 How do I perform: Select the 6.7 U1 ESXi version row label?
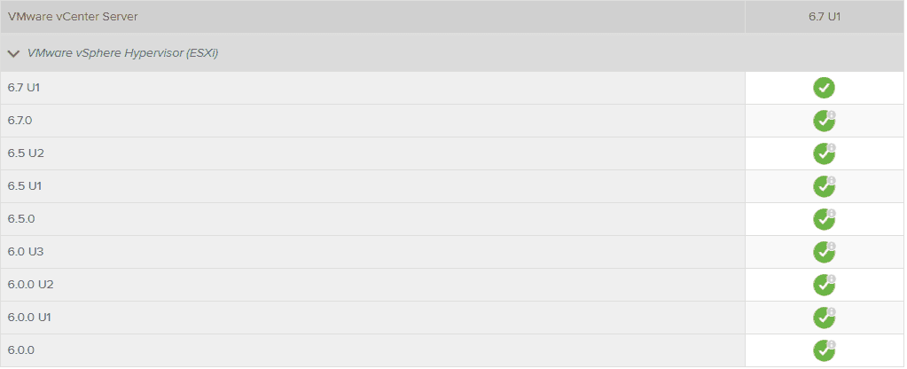(x=25, y=88)
